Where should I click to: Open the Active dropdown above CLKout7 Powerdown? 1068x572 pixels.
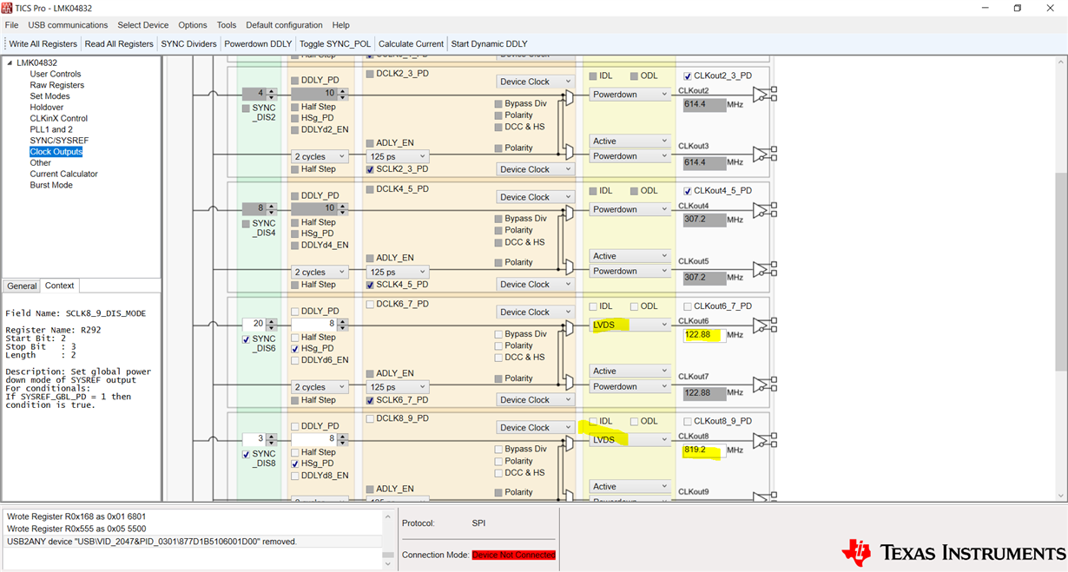click(630, 371)
